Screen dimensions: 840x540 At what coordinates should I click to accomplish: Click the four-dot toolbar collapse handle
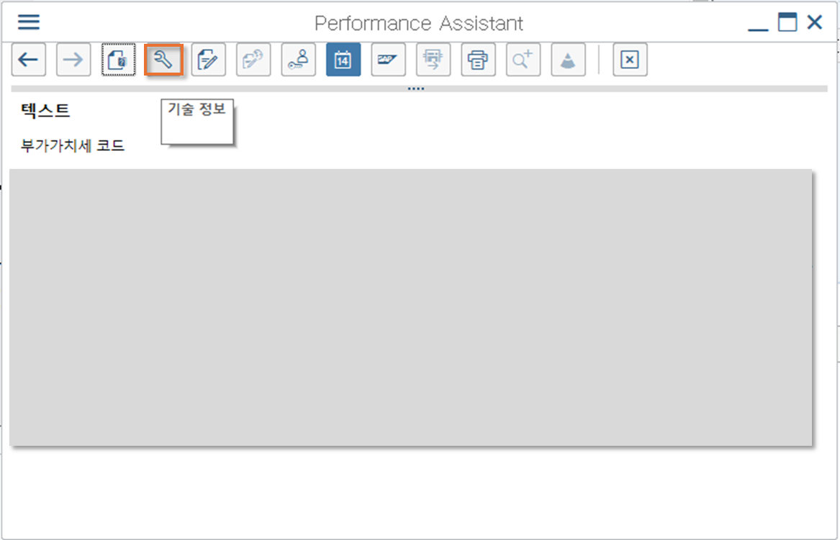[x=416, y=89]
